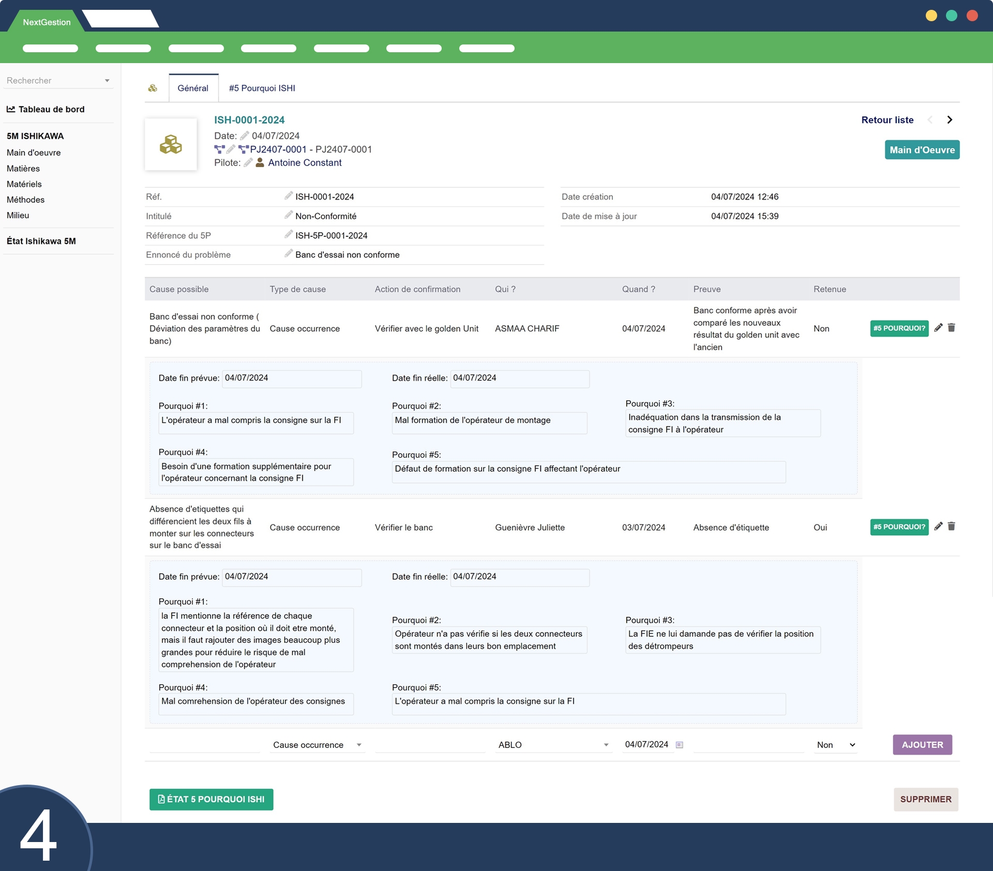Click pencil icon next to Intitulé Non-Conformité
The image size is (993, 871).
point(289,215)
